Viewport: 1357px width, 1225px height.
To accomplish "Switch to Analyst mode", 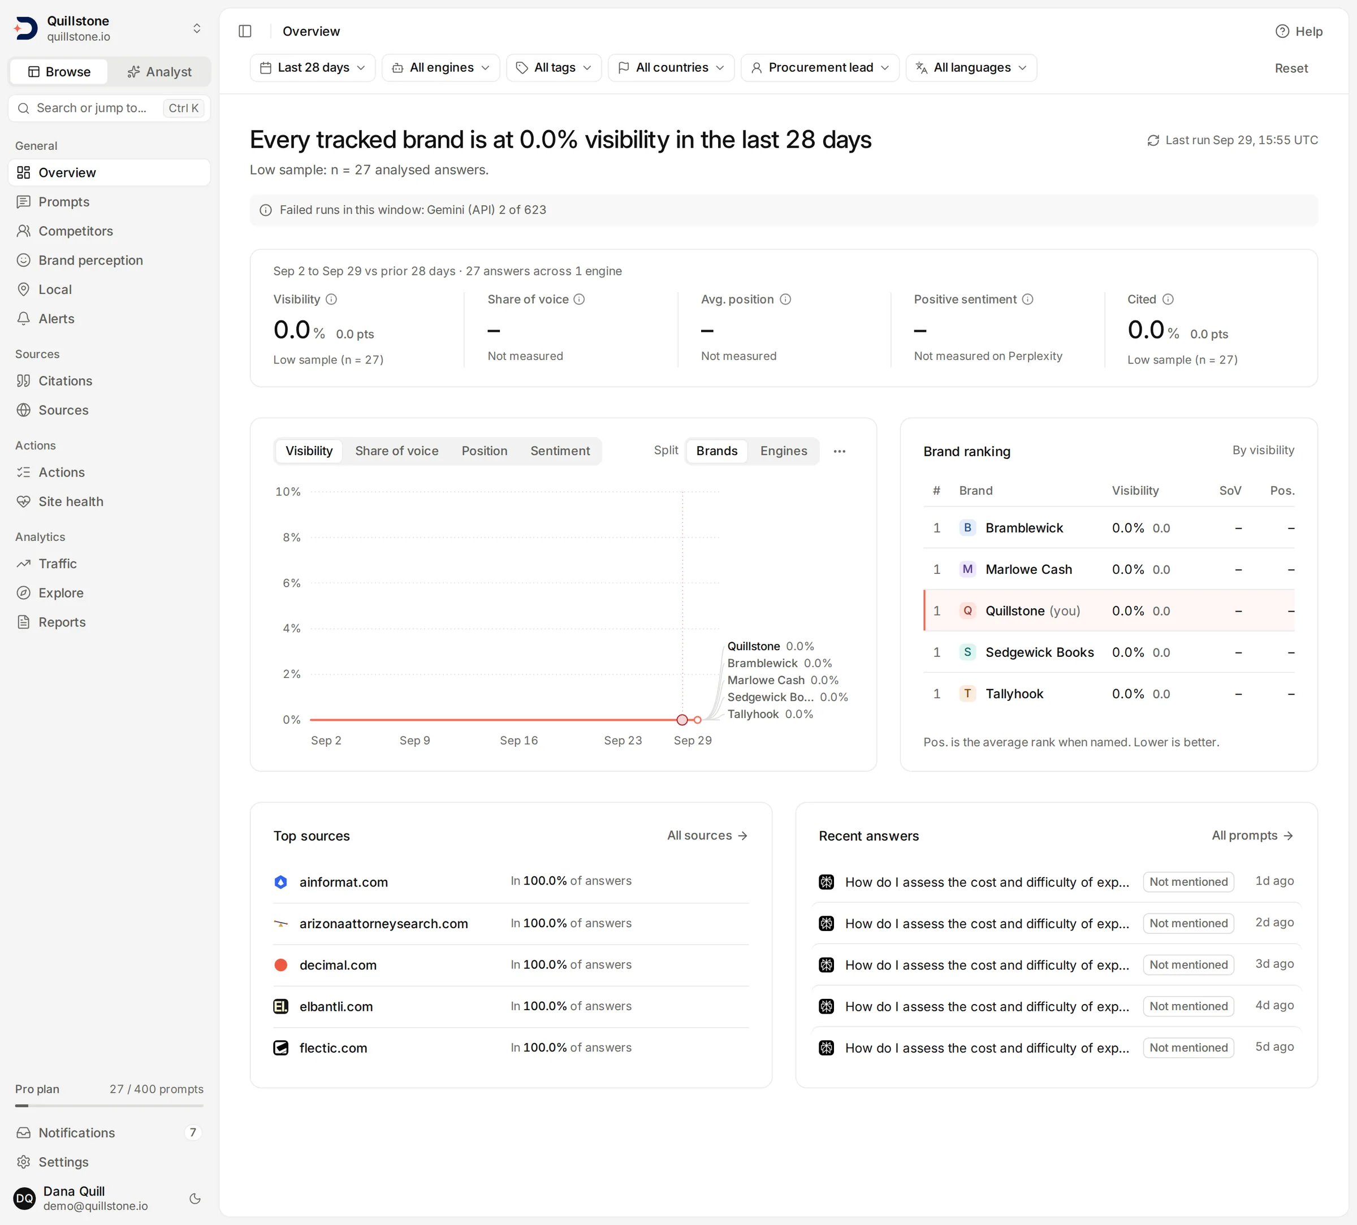I will point(159,71).
